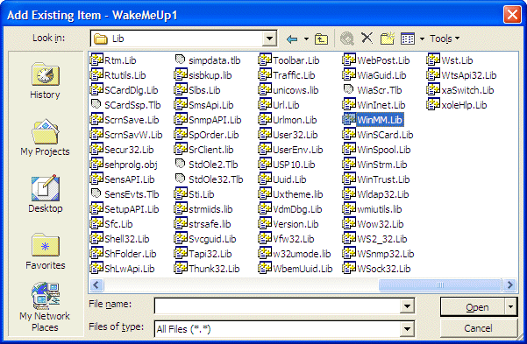This screenshot has height=344, width=527.
Task: Open the Favorites folder shortcut
Action: tap(45, 252)
